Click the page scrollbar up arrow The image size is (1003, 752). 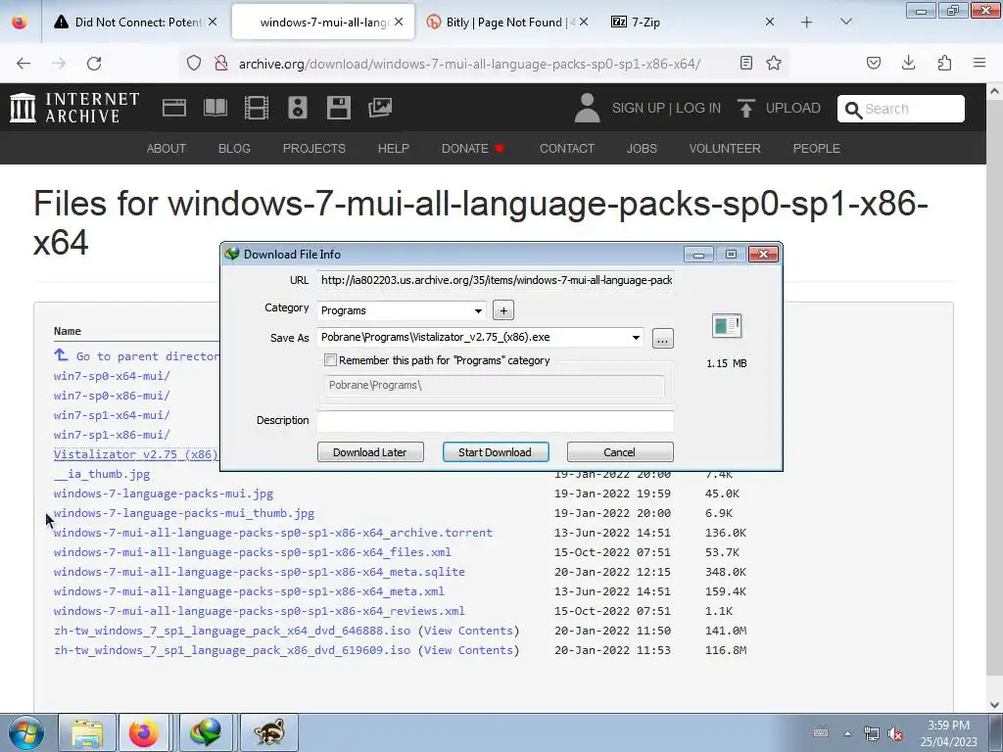[x=994, y=91]
